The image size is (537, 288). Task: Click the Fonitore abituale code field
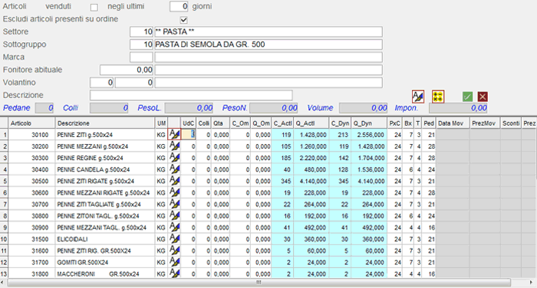[x=127, y=70]
